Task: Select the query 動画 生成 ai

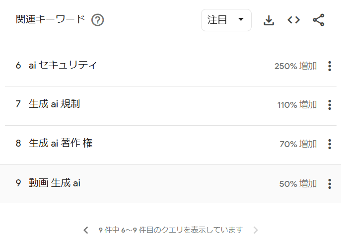Action: [55, 183]
